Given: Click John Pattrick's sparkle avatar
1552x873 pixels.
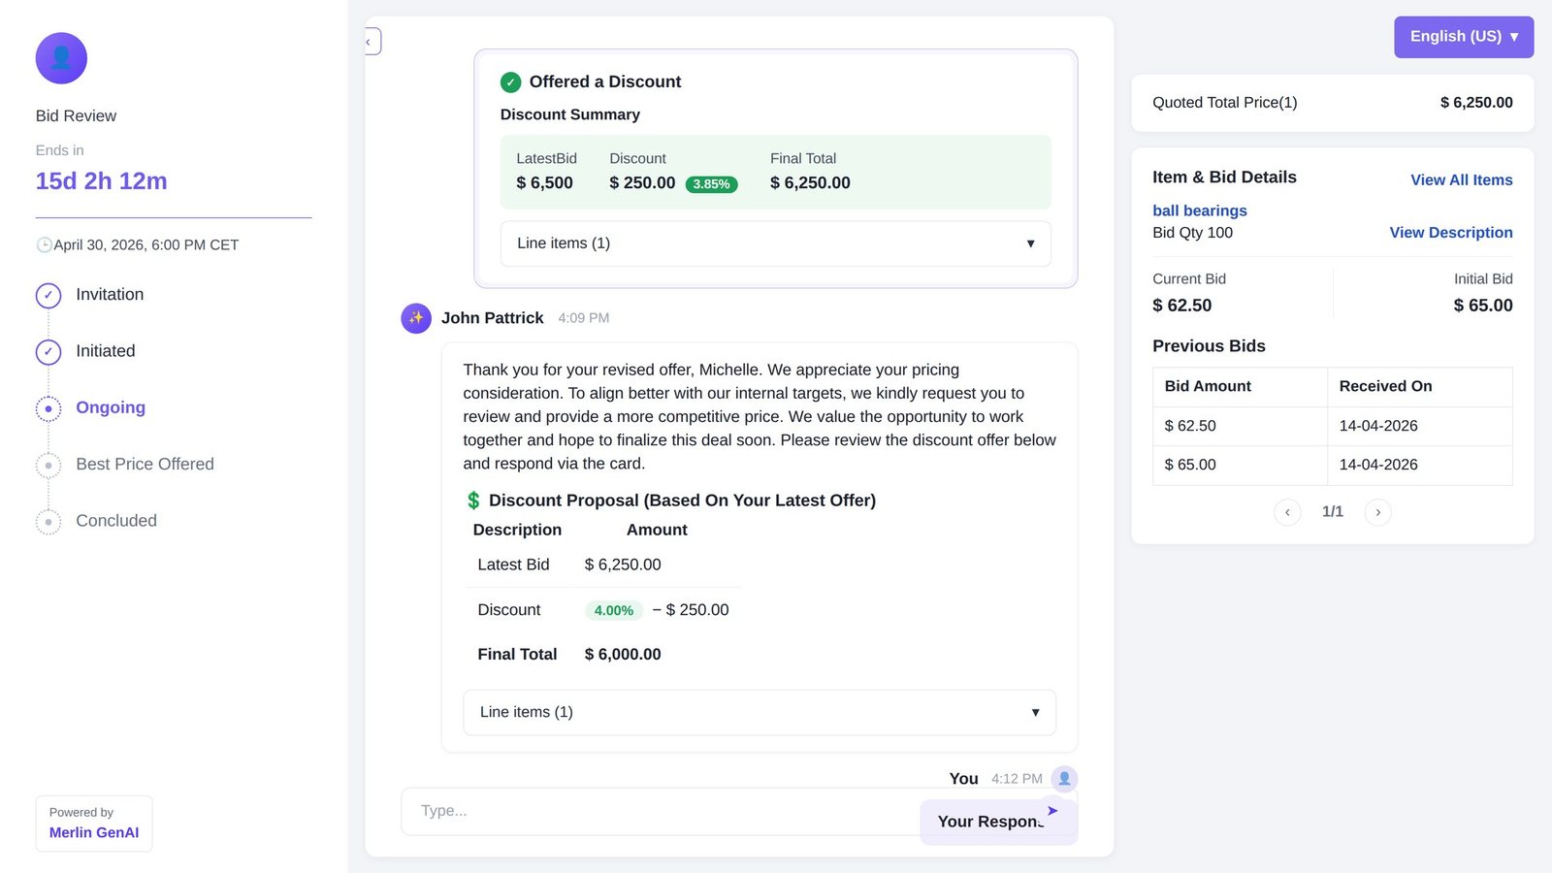Looking at the screenshot, I should tap(416, 318).
